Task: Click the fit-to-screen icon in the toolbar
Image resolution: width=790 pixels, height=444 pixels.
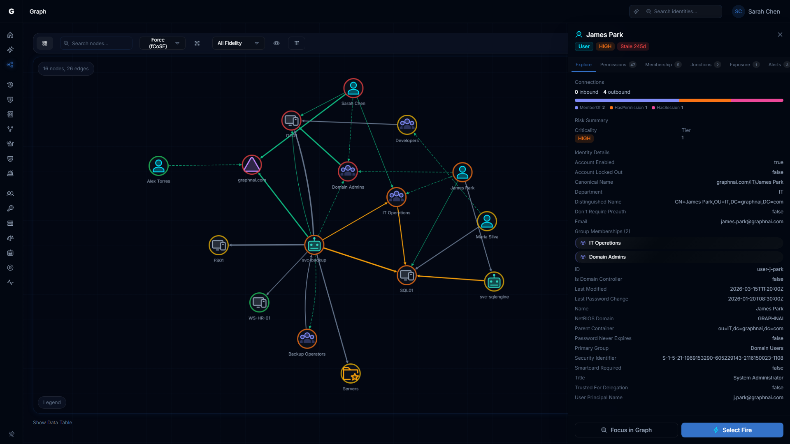Action: pyautogui.click(x=197, y=43)
